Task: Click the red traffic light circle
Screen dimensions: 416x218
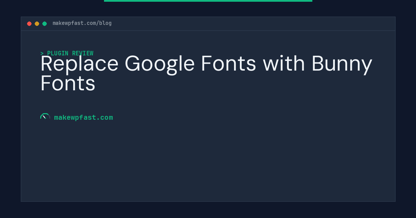Action: click(29, 24)
